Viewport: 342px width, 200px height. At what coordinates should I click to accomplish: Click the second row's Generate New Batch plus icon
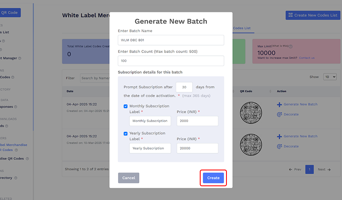click(279, 136)
